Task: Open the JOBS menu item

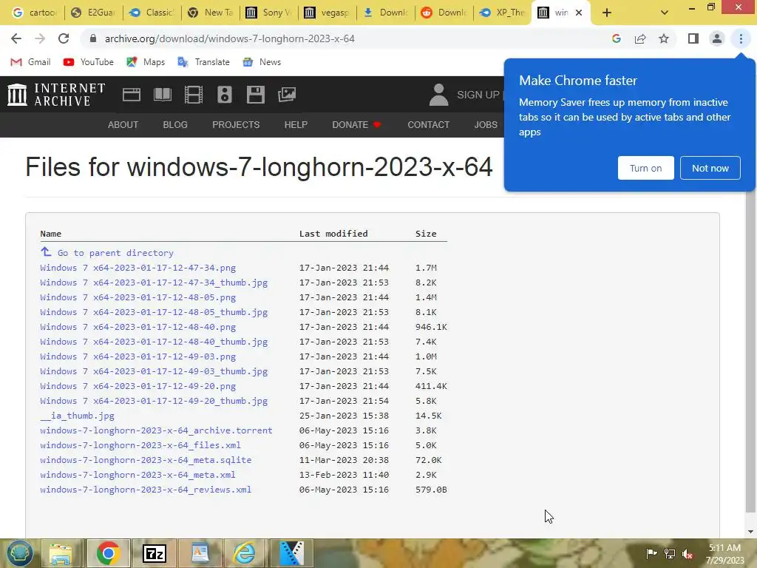Action: (x=486, y=124)
